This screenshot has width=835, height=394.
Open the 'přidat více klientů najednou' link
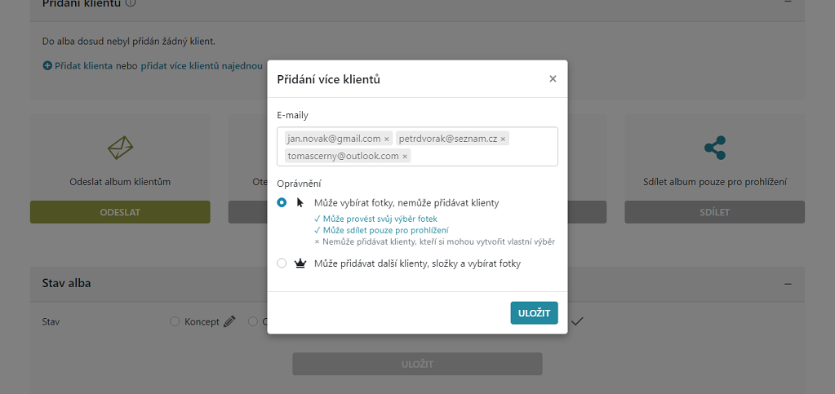coord(202,66)
